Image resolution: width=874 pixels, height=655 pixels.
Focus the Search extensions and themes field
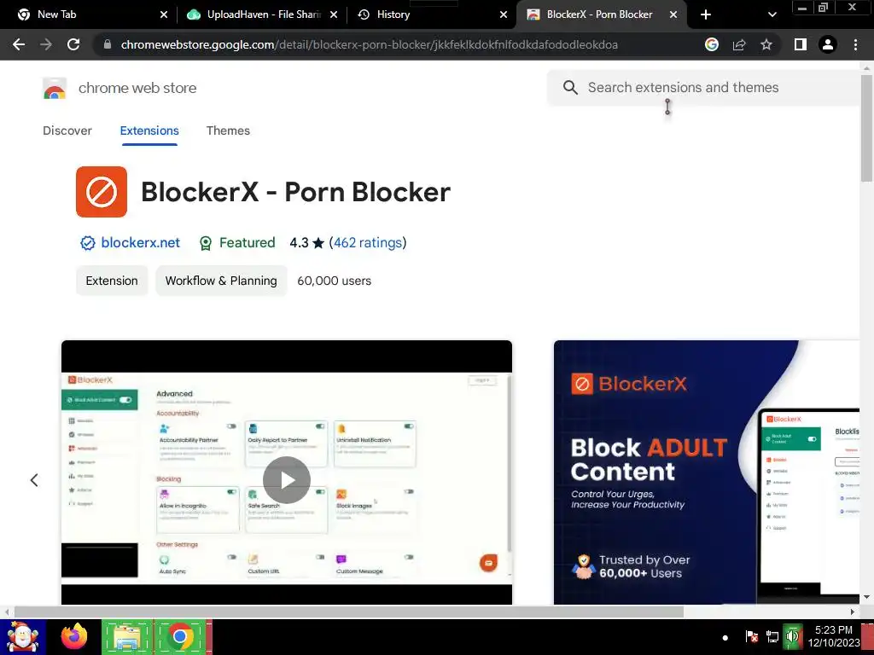703,88
